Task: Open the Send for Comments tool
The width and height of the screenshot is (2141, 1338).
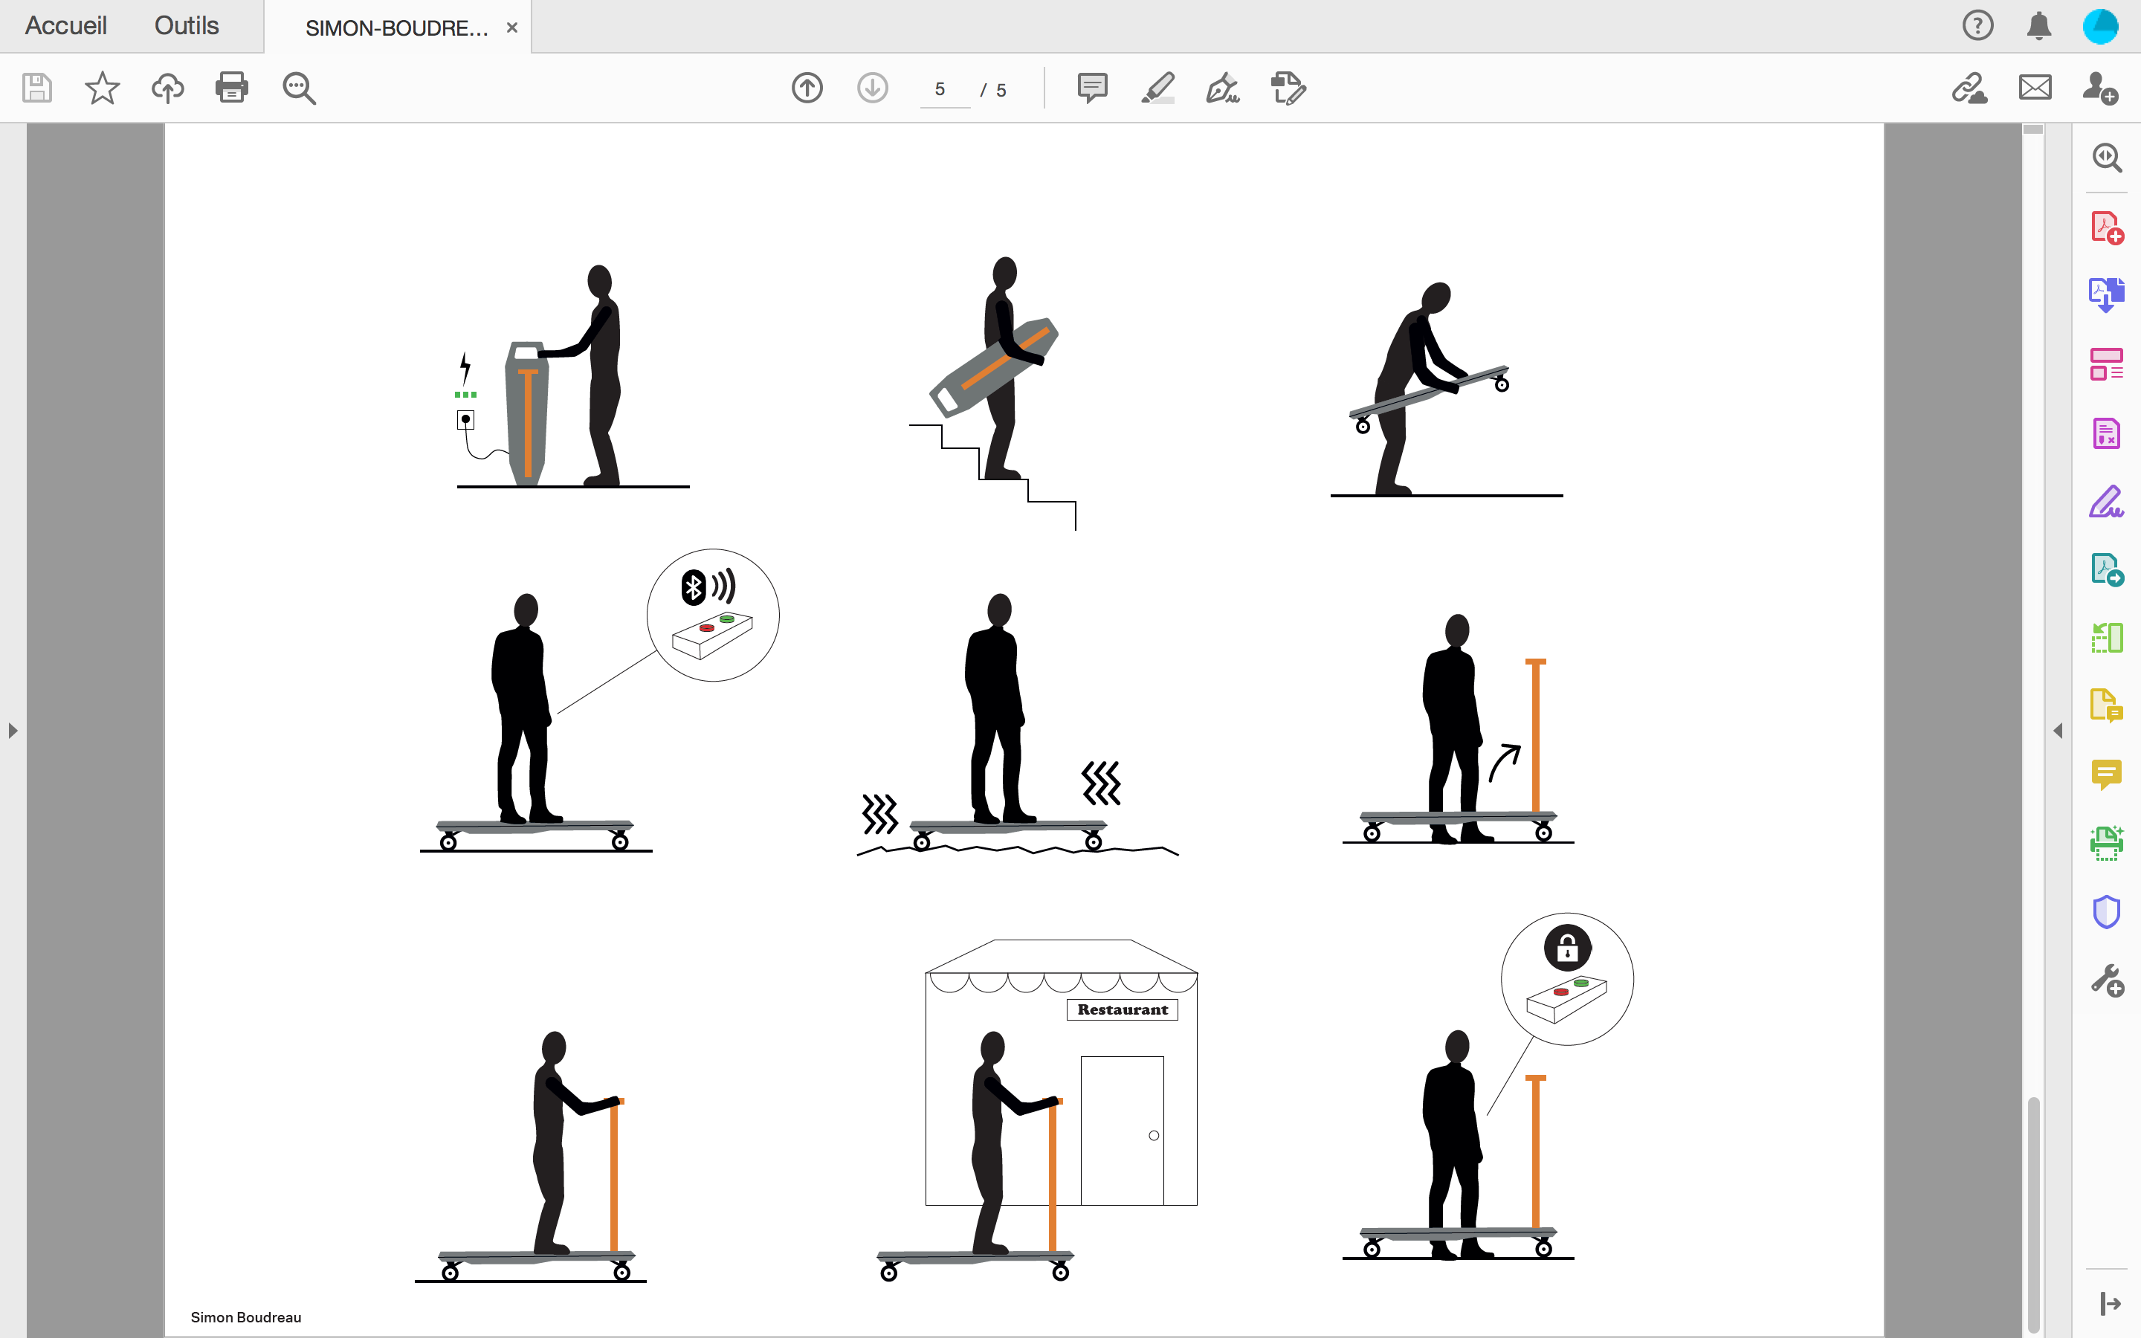Action: (x=2107, y=706)
